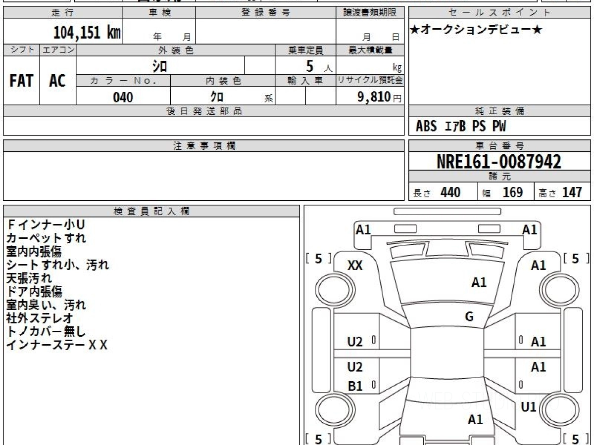The image size is (594, 445).
Task: Select the カーペットすれ note line
Action: pos(46,238)
